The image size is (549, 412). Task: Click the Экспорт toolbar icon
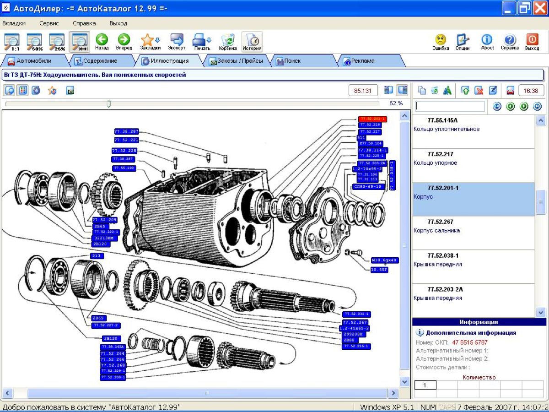point(177,40)
